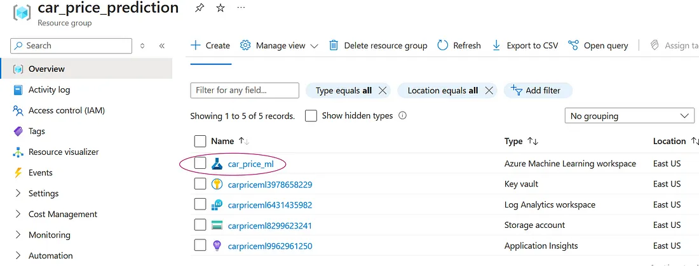Image resolution: width=699 pixels, height=266 pixels.
Task: Check the box for carpriceml6431435982
Action: pos(200,204)
